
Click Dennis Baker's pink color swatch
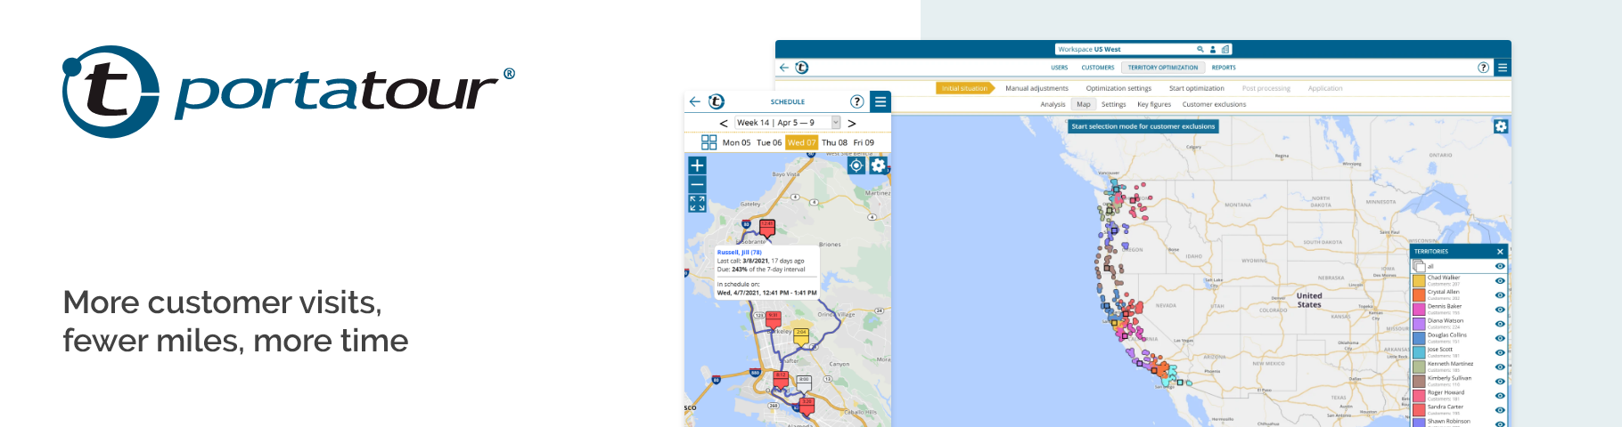coord(1419,309)
